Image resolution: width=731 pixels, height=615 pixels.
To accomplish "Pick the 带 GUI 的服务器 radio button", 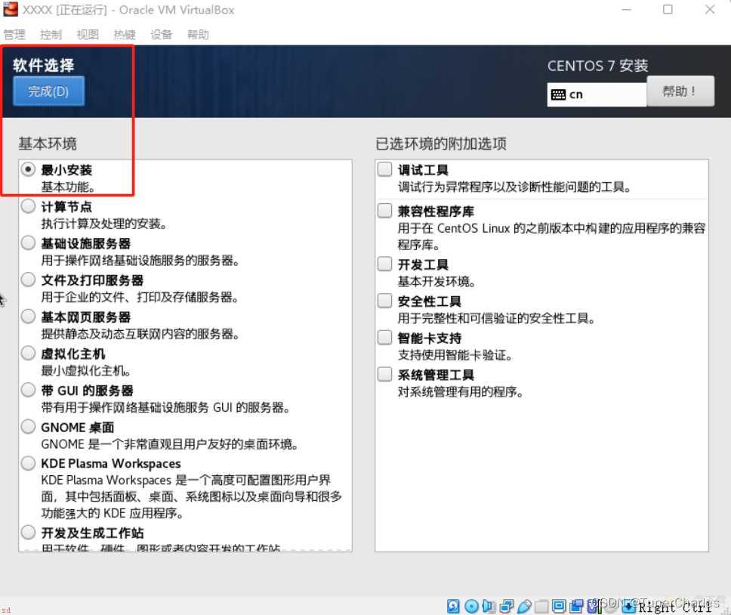I will (x=28, y=390).
